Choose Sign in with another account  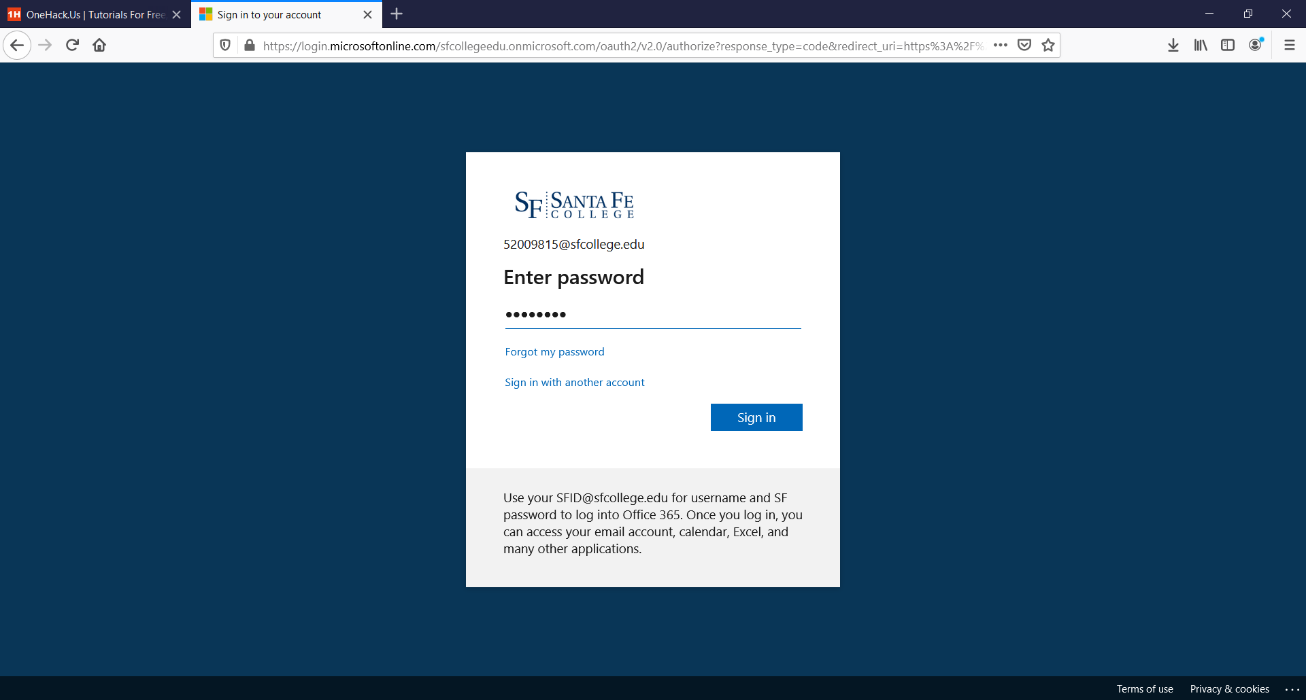click(x=575, y=383)
